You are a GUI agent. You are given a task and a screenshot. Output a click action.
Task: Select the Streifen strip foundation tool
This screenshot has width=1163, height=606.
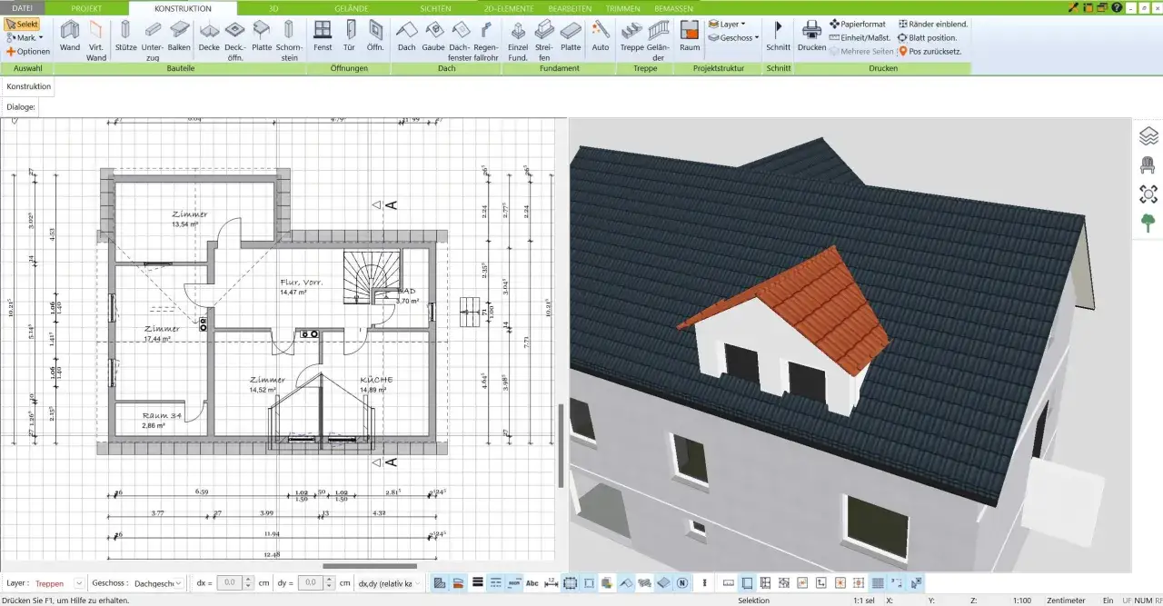click(x=544, y=39)
